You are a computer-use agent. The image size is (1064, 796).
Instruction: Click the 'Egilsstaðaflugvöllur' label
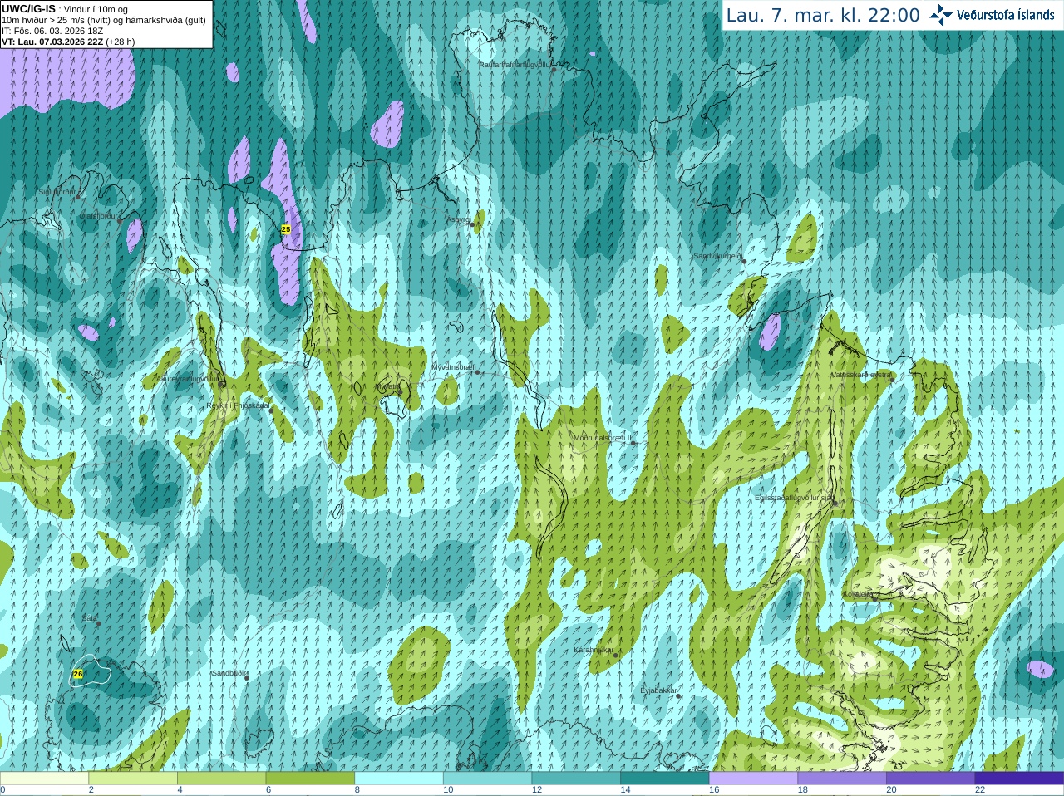(793, 498)
